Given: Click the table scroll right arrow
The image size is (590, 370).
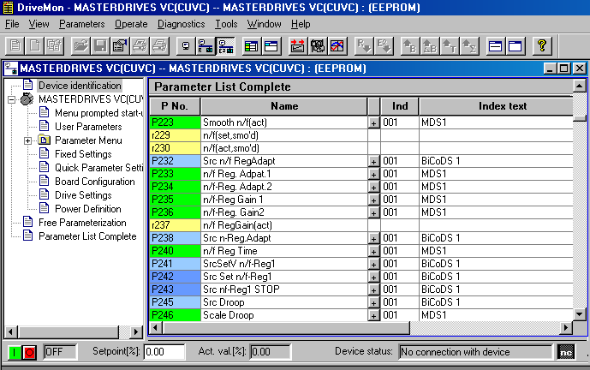Looking at the screenshot, I should pyautogui.click(x=566, y=328).
